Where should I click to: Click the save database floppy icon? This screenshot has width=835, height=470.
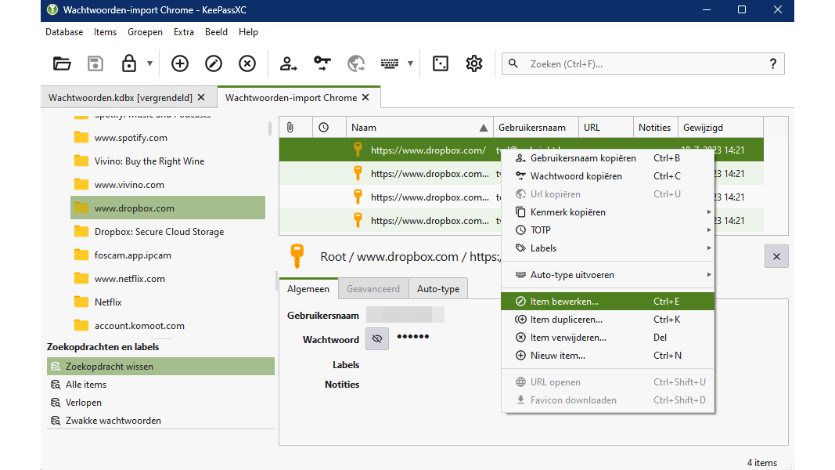tap(95, 64)
